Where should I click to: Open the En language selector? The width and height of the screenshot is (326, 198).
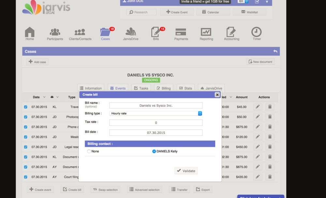pyautogui.click(x=243, y=2)
